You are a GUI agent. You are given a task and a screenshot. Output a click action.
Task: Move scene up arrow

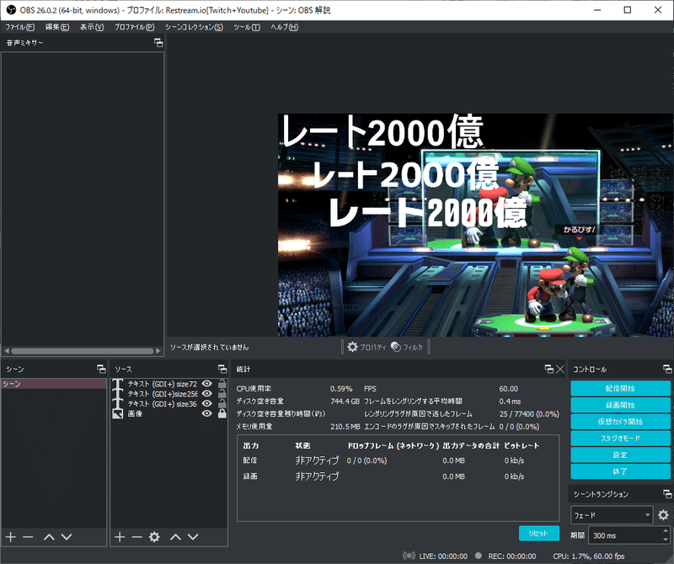(x=49, y=537)
